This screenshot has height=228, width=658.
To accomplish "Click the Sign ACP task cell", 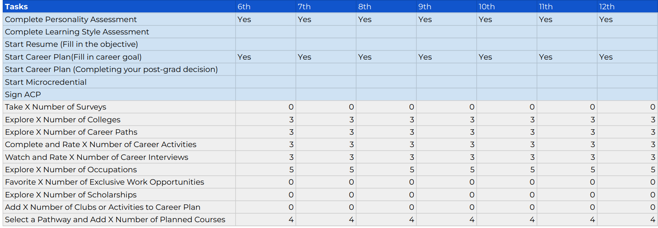I will (x=23, y=94).
